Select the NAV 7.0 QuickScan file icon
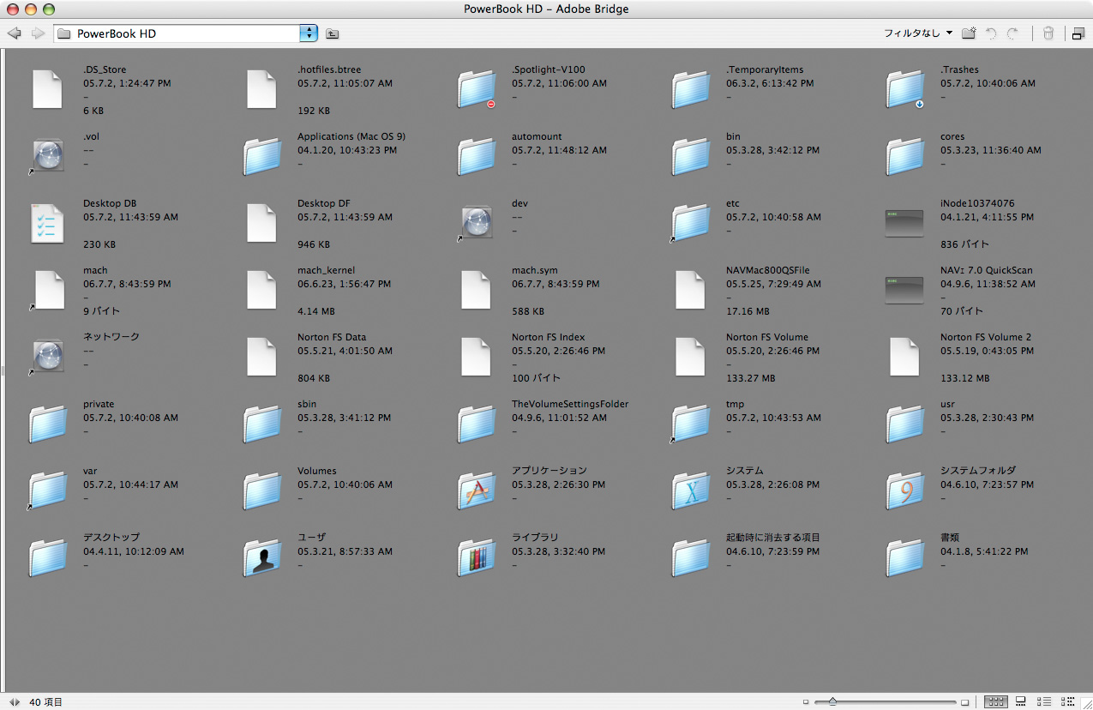 point(904,290)
